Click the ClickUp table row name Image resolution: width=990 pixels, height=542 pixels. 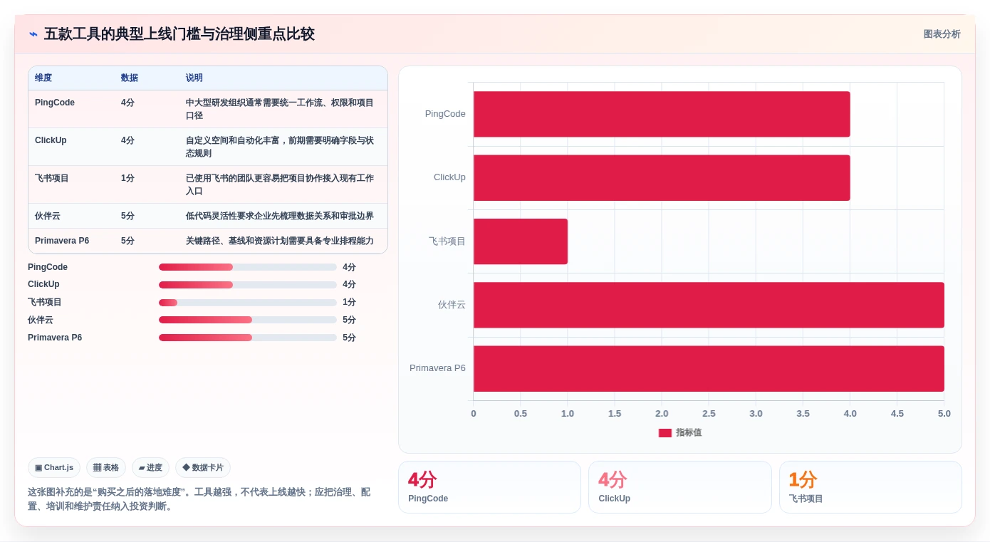[x=51, y=140]
